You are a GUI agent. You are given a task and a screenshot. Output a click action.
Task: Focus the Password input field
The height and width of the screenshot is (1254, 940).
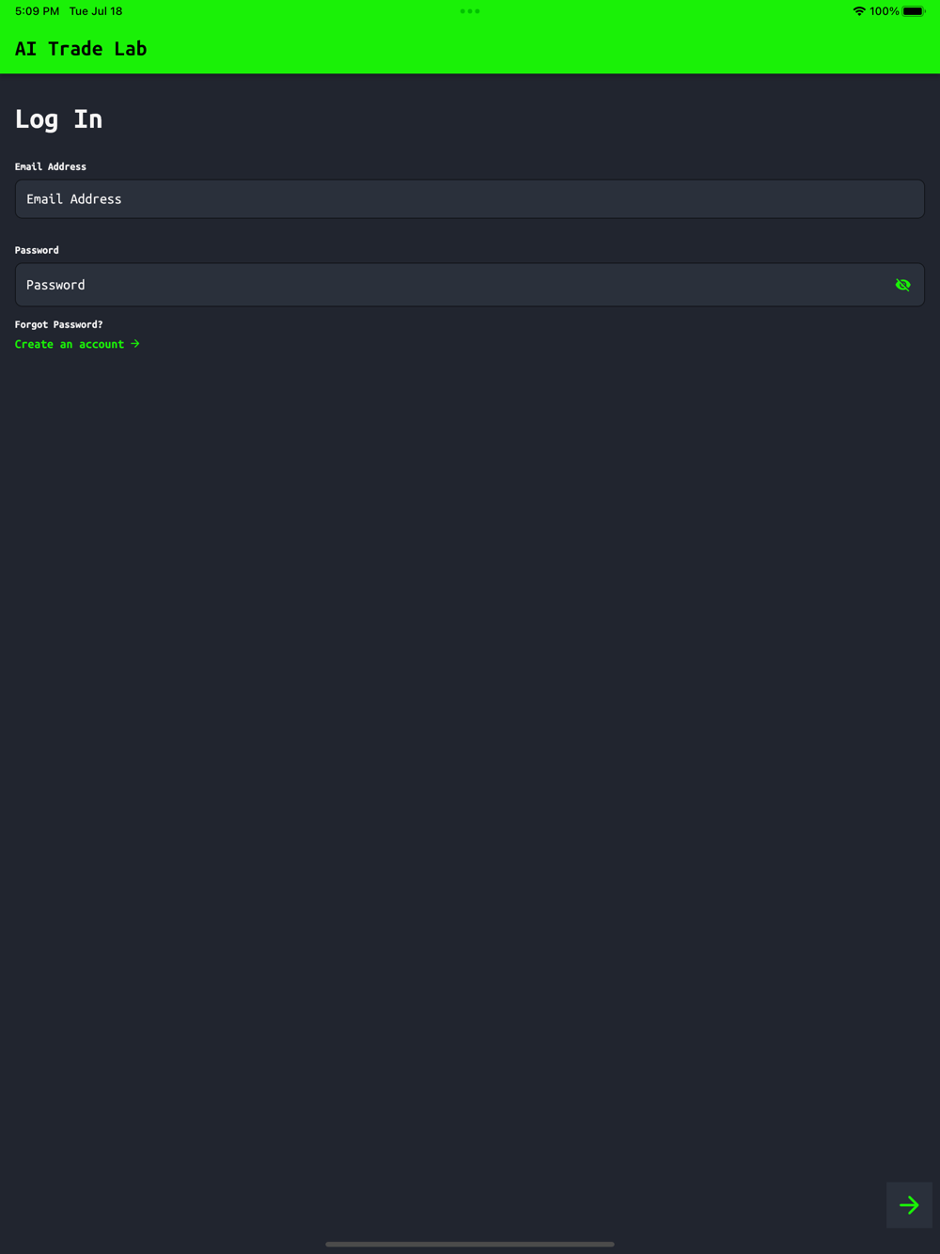(x=470, y=285)
